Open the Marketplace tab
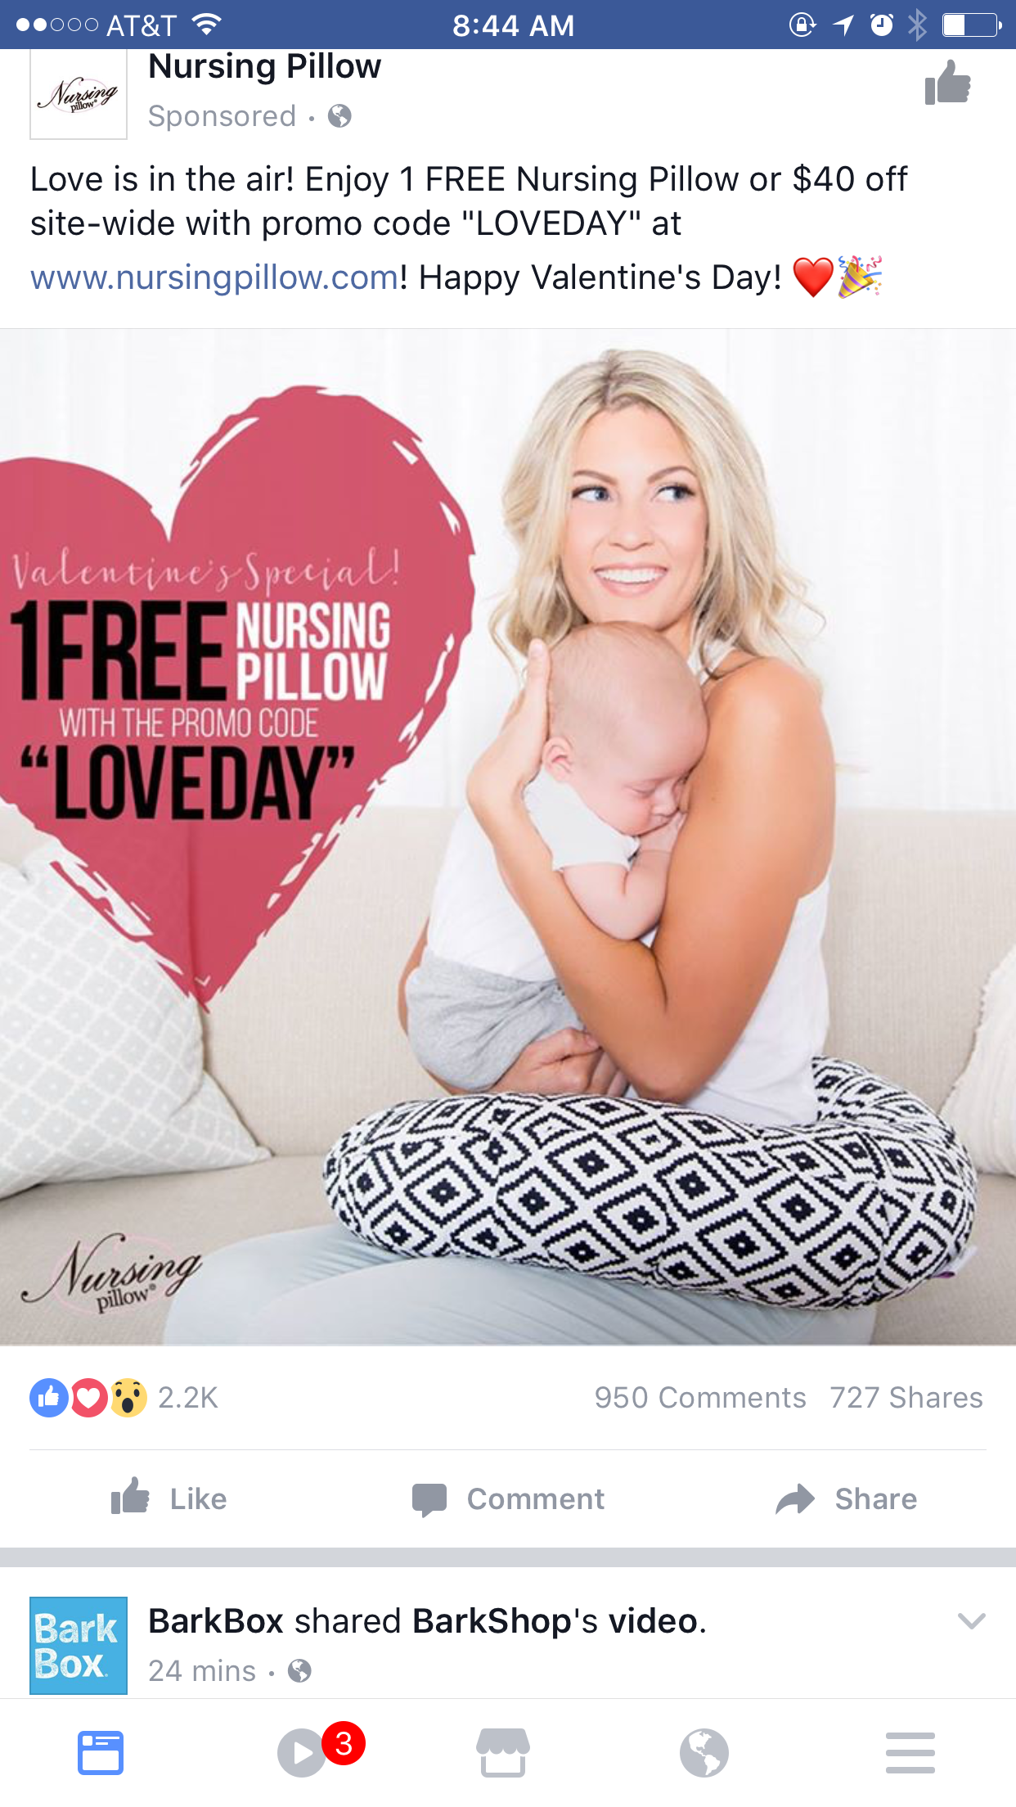This screenshot has height=1807, width=1016. 503,1753
